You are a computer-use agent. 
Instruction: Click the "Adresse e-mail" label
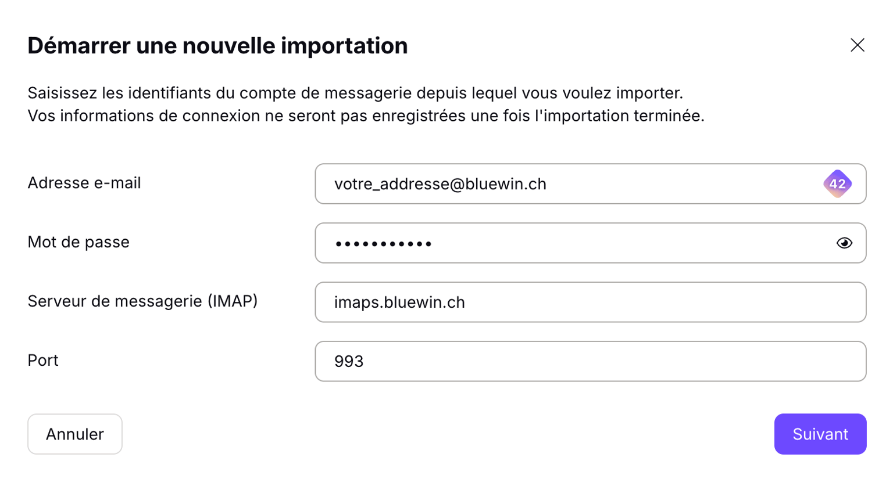[84, 183]
